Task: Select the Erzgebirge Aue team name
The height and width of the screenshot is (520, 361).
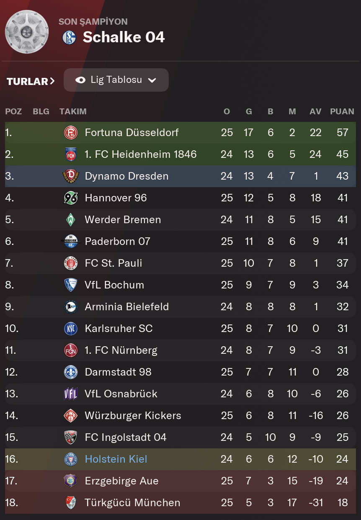Action: point(121,481)
